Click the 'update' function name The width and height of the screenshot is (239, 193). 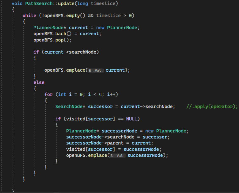pyautogui.click(x=66, y=3)
